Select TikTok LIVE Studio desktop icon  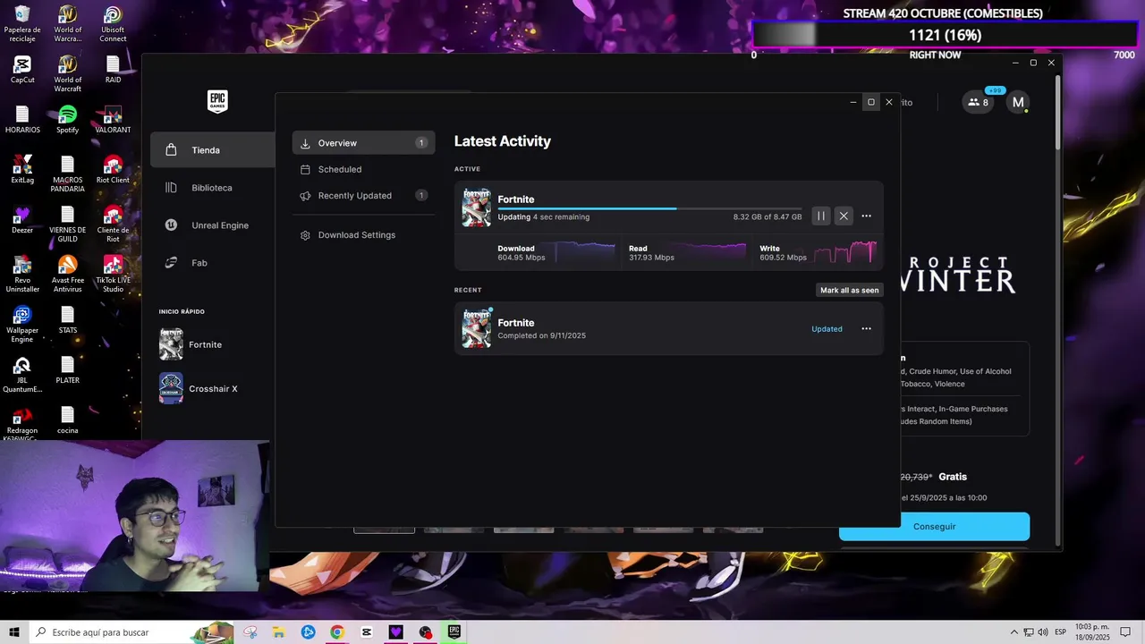click(x=113, y=275)
